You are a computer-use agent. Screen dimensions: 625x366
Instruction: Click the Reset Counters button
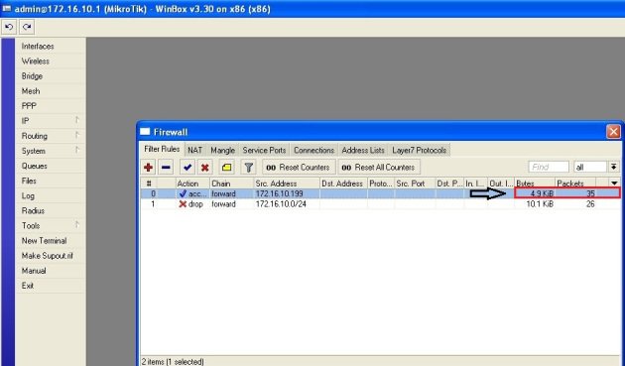click(x=299, y=168)
